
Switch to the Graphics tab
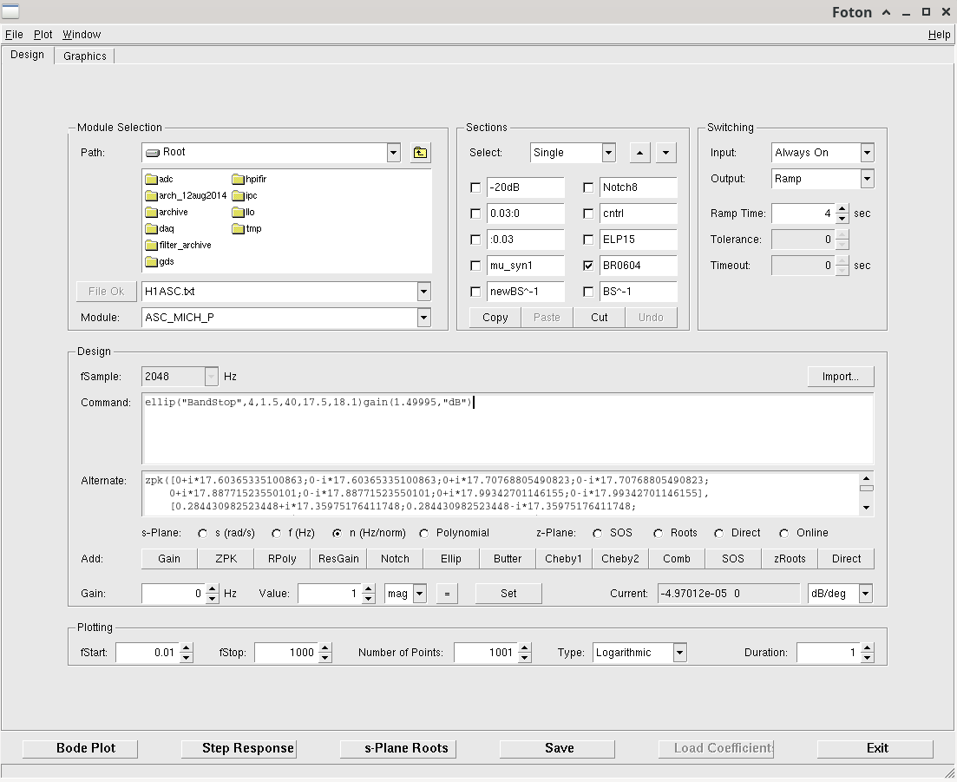(x=85, y=56)
